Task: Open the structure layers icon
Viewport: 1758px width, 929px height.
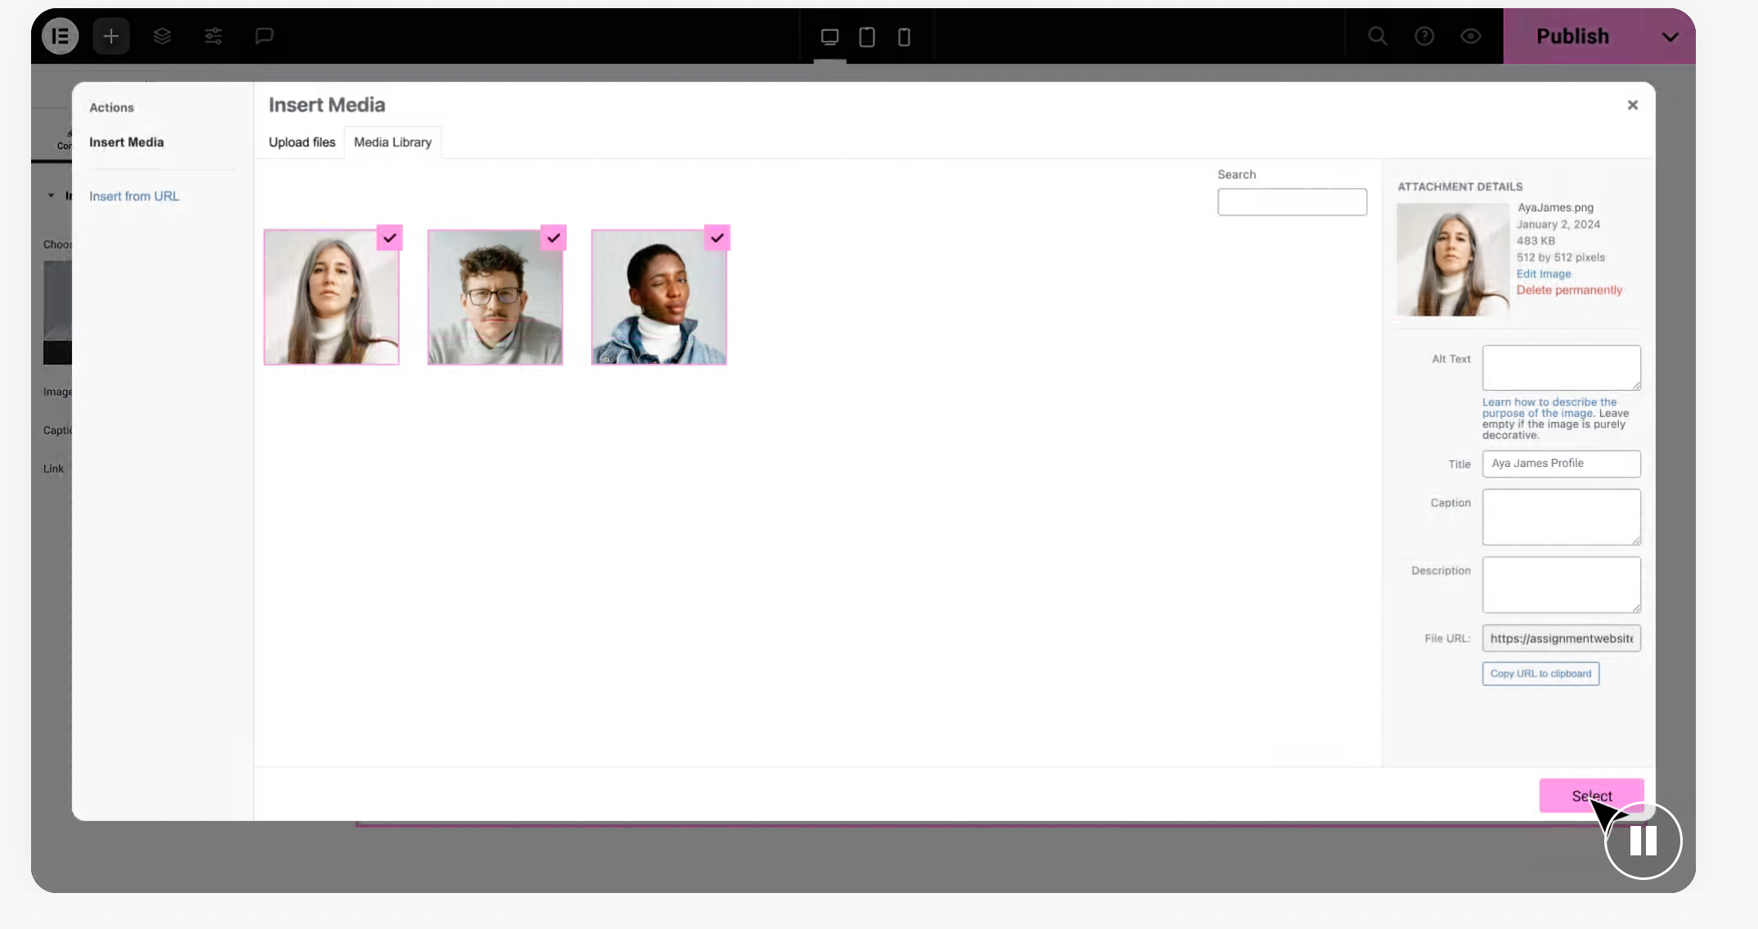Action: click(162, 36)
